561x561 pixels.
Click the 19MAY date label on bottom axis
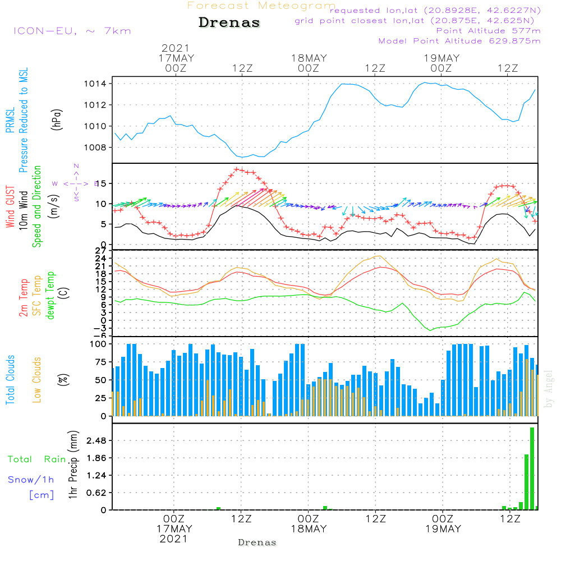coord(443,529)
